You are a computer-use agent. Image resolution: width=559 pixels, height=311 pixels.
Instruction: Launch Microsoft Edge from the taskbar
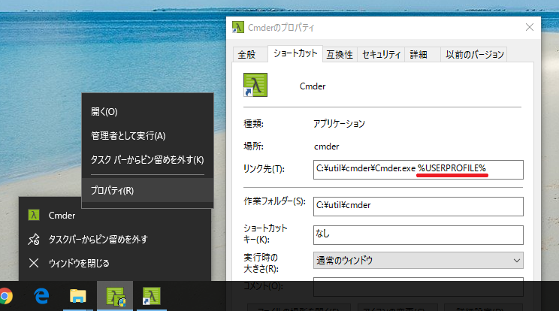point(41,296)
